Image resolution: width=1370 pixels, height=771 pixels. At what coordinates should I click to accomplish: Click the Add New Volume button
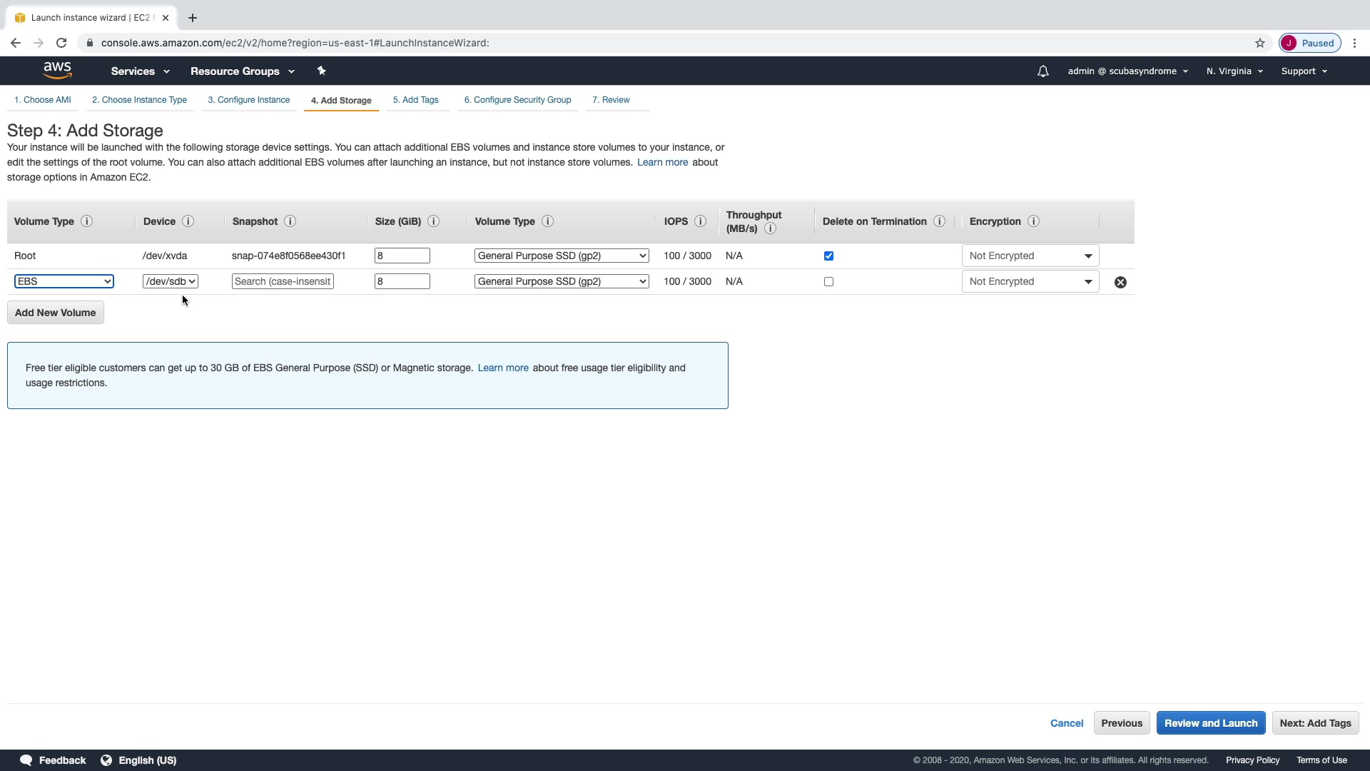(55, 313)
